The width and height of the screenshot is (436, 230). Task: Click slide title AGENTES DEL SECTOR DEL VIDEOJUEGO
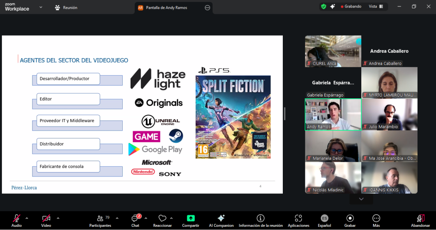point(74,61)
